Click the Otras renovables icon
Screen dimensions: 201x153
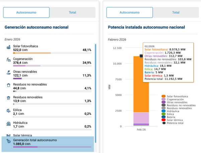(8, 73)
